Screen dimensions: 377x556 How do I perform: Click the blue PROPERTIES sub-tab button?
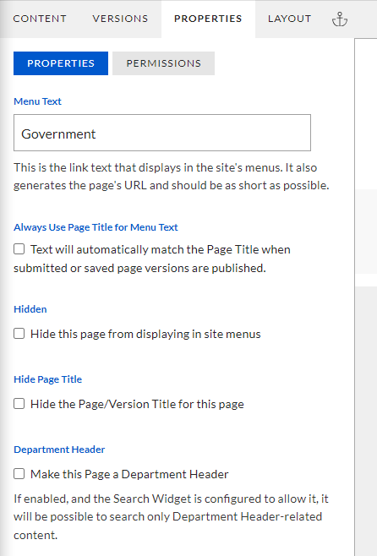click(x=61, y=63)
